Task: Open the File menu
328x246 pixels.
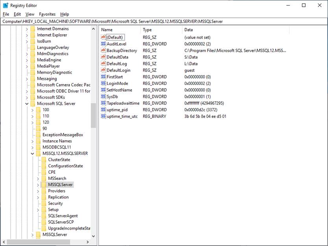Action: coord(6,14)
